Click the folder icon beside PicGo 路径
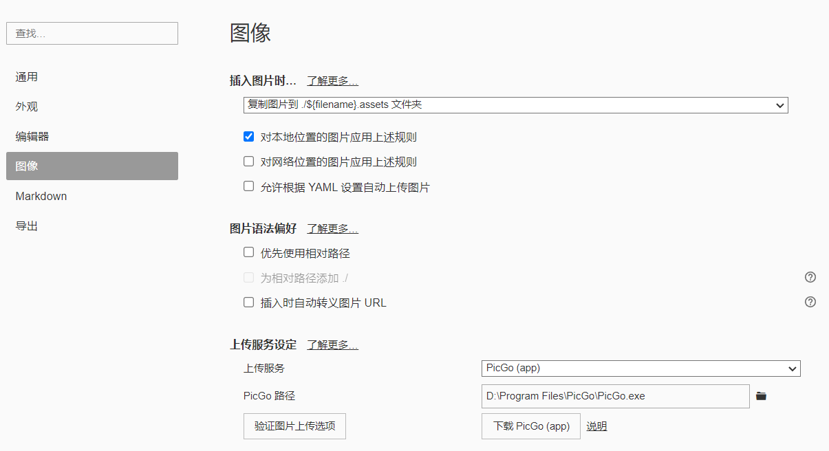The width and height of the screenshot is (829, 451). (761, 396)
